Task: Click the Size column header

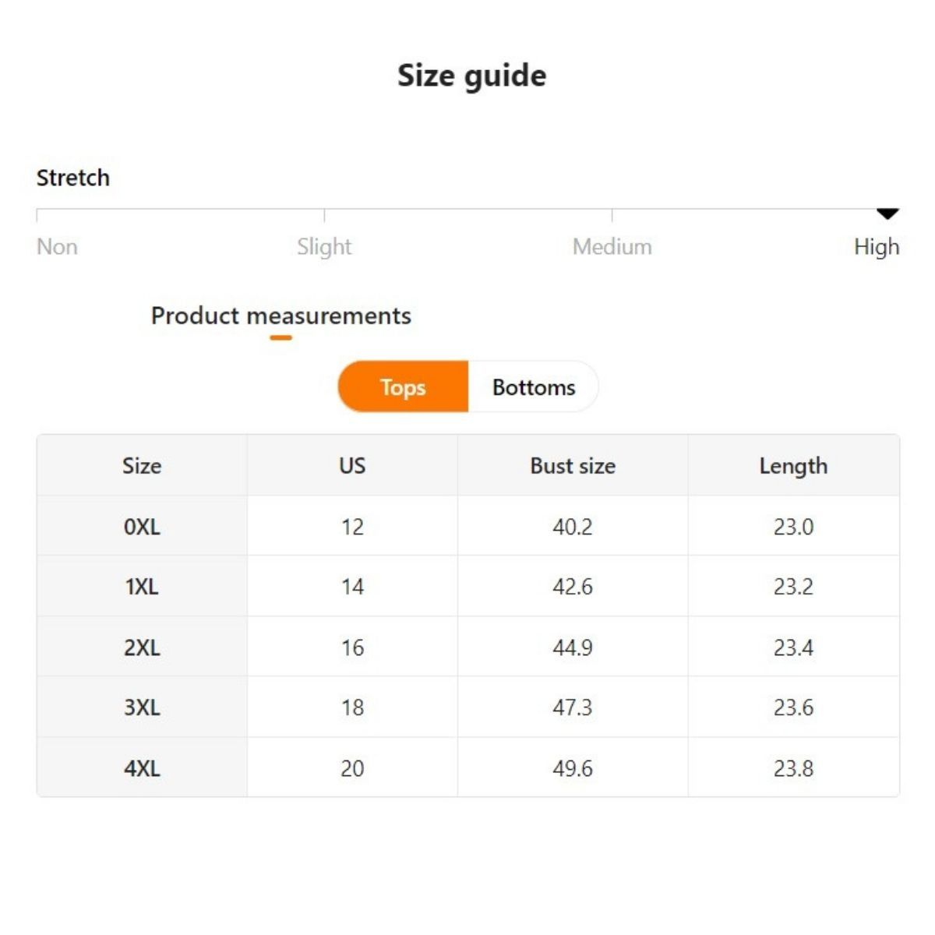Action: point(142,466)
